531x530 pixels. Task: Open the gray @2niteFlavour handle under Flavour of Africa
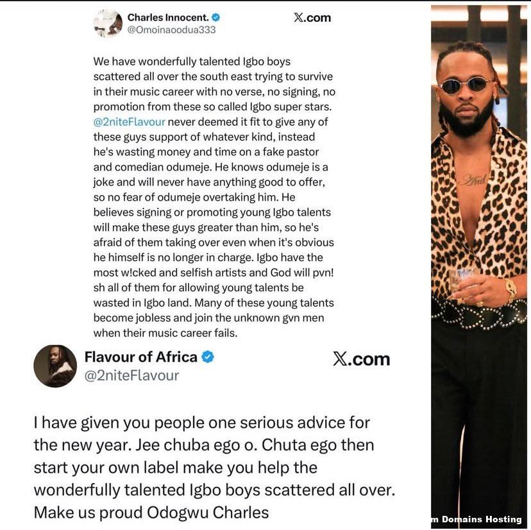(131, 375)
